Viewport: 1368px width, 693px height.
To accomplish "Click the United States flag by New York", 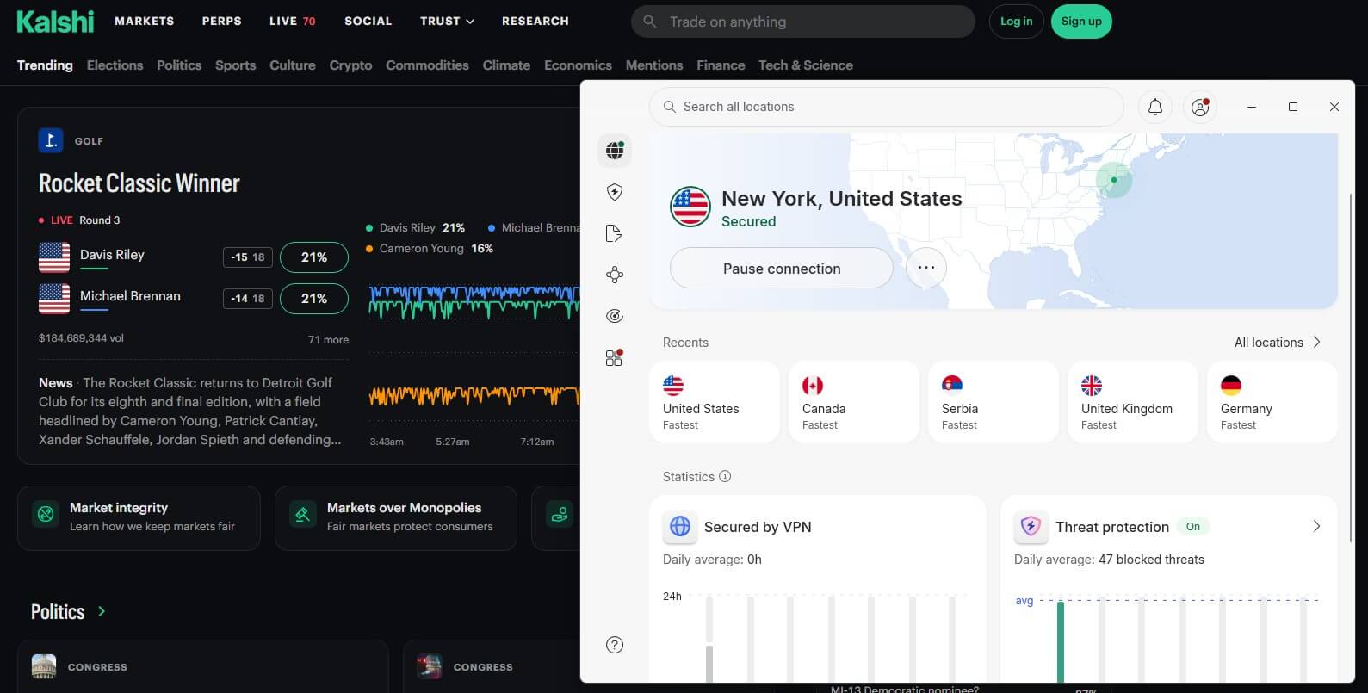I will (x=690, y=207).
